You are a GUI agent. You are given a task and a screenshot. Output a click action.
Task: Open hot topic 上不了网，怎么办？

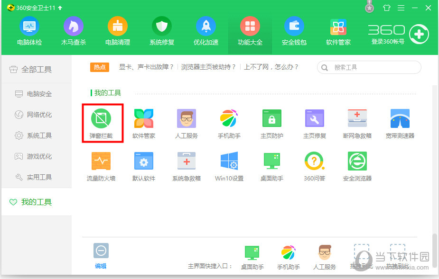tap(271, 67)
